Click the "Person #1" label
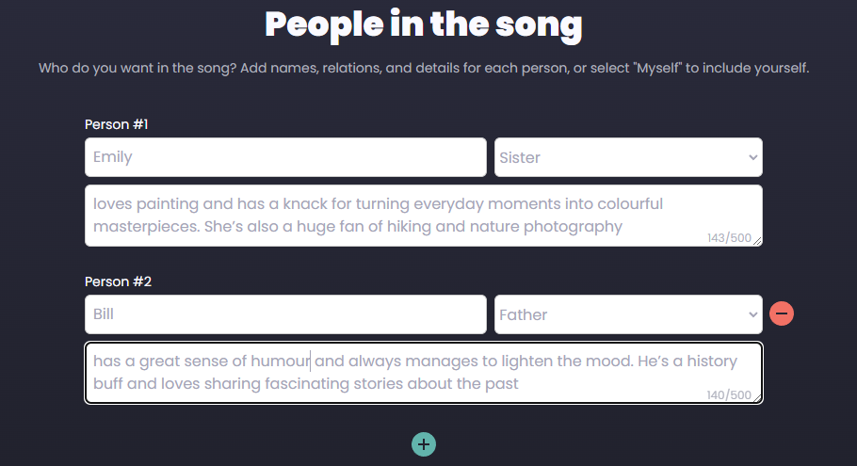The height and width of the screenshot is (466, 857). (117, 124)
